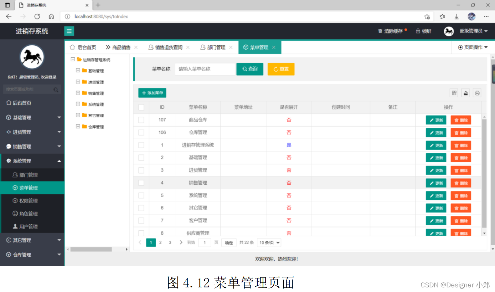Click the browser back arrow
495x292 pixels.
(9, 16)
